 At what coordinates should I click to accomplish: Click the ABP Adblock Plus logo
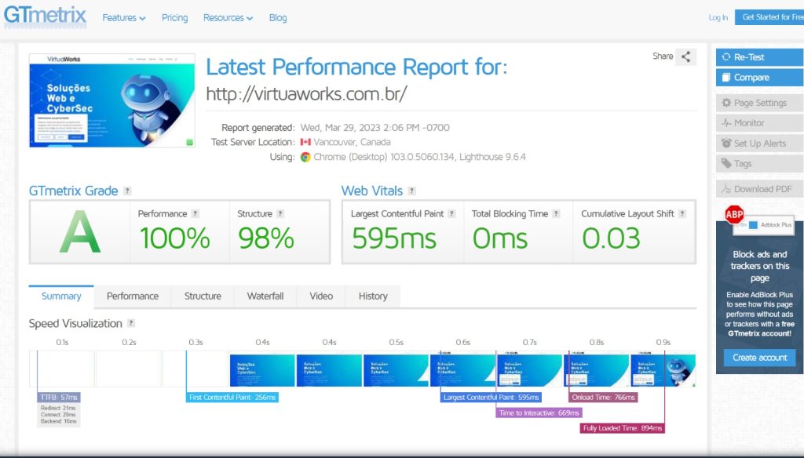734,215
